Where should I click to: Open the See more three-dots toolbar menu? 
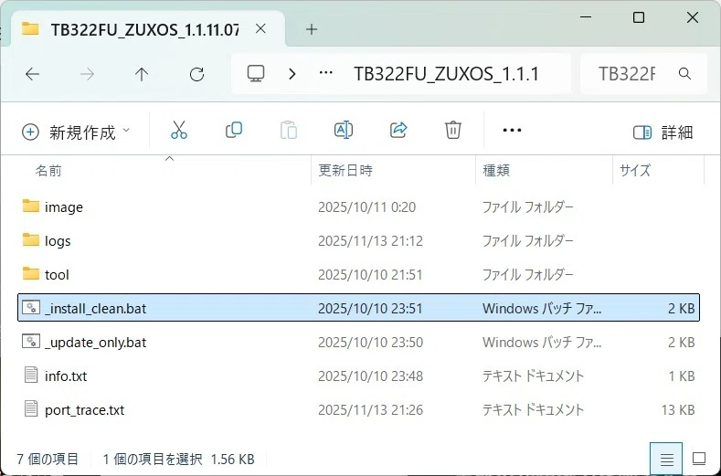click(512, 131)
